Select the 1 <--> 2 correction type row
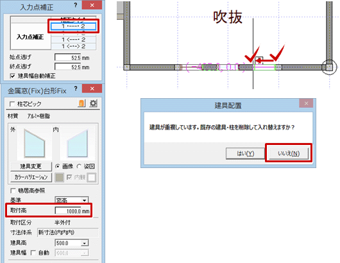 tap(73, 46)
